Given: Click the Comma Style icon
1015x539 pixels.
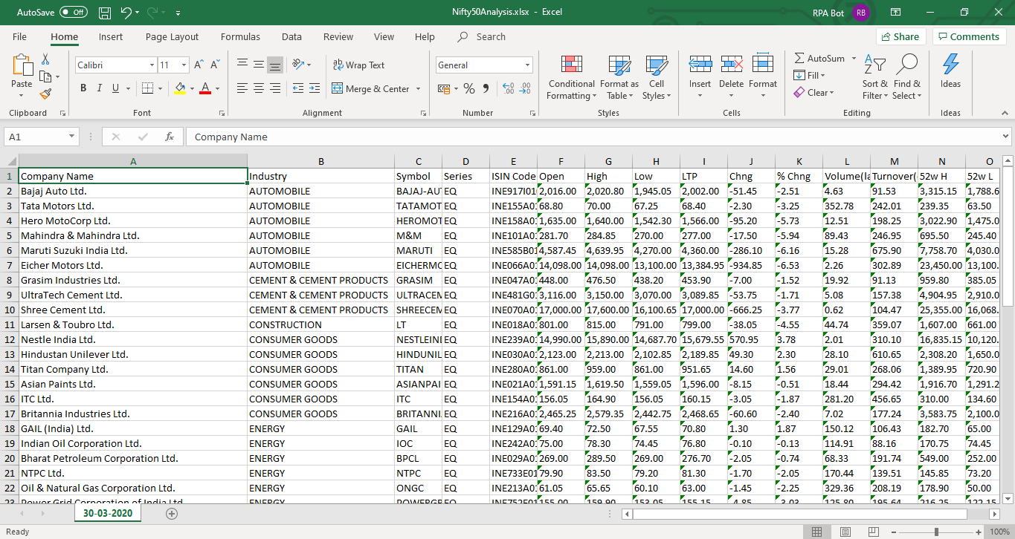Looking at the screenshot, I should pos(486,88).
